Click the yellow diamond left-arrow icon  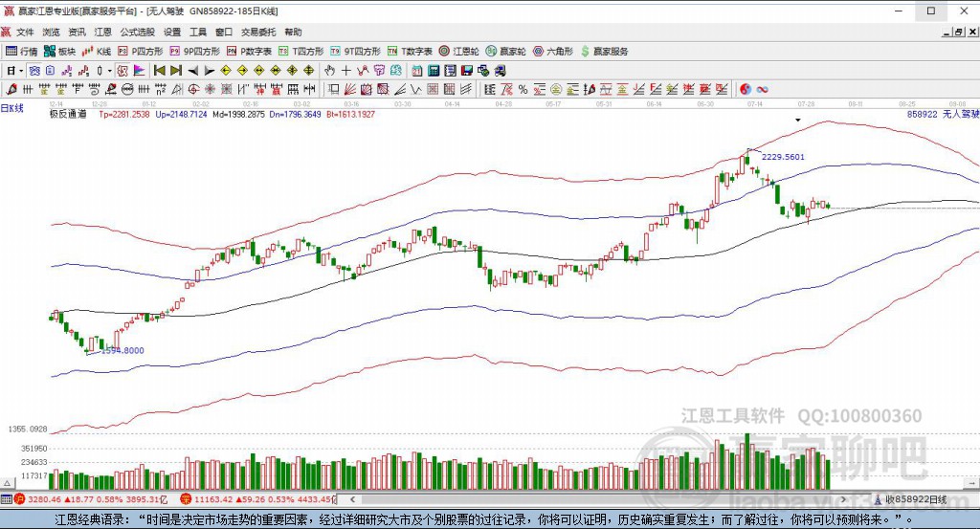click(226, 71)
